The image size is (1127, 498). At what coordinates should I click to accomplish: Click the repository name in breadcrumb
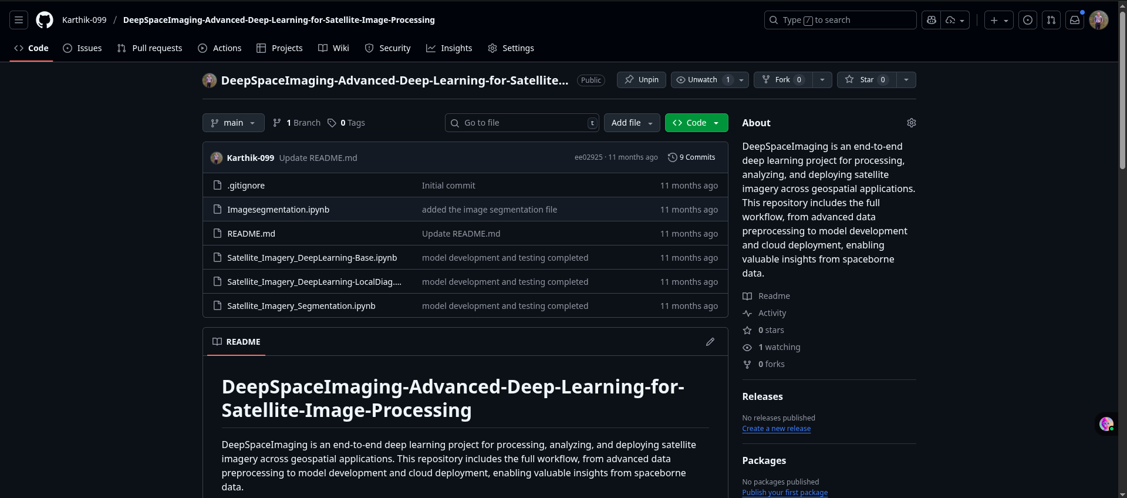pos(279,20)
